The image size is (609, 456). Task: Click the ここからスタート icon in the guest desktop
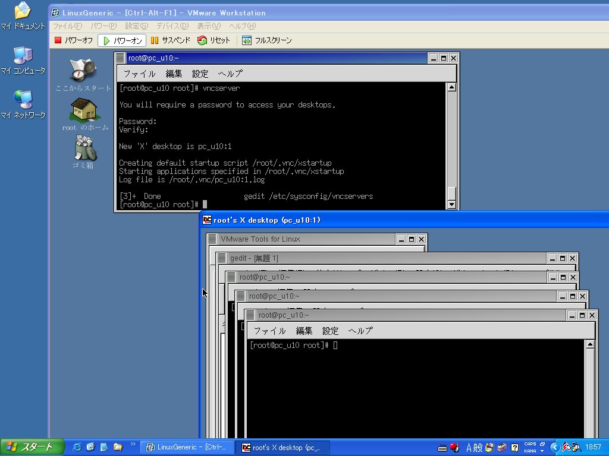pos(83,75)
